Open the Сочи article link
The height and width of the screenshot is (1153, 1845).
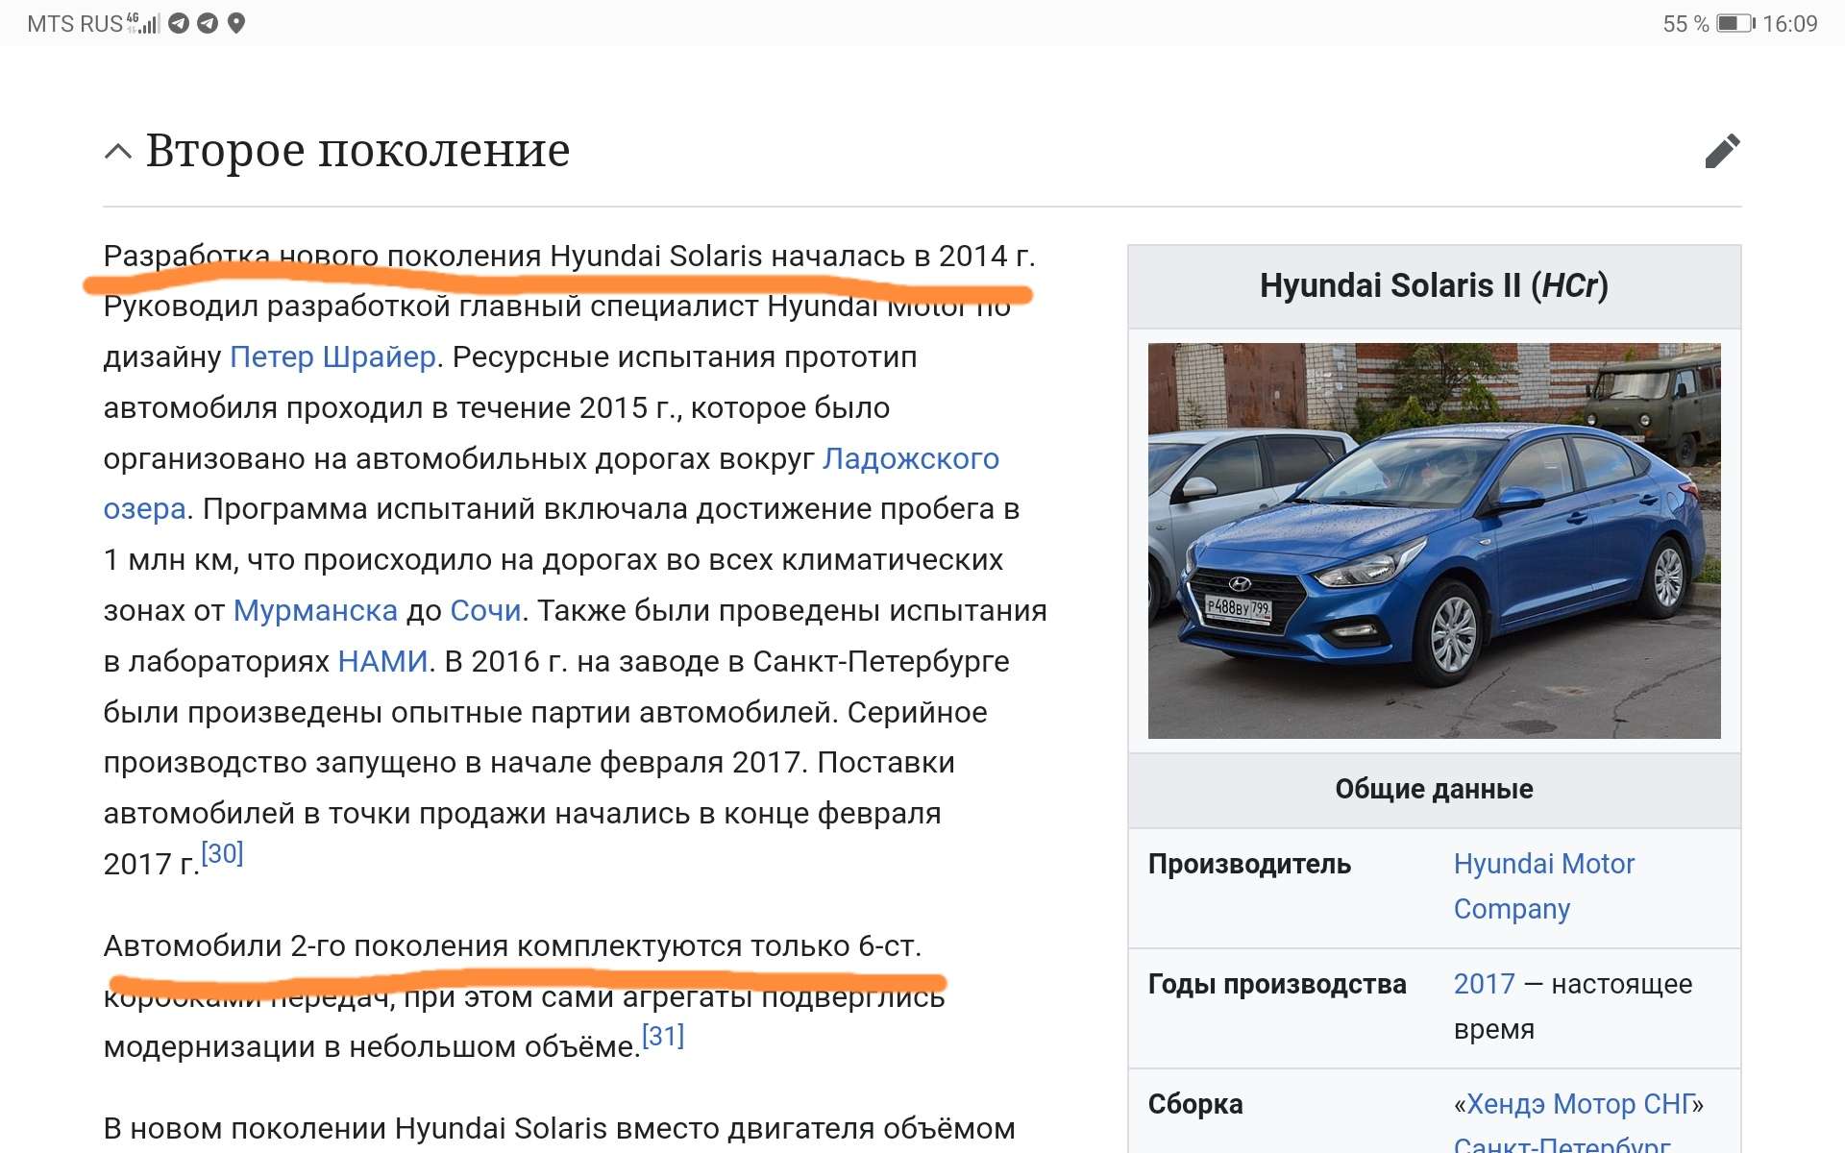coord(485,611)
